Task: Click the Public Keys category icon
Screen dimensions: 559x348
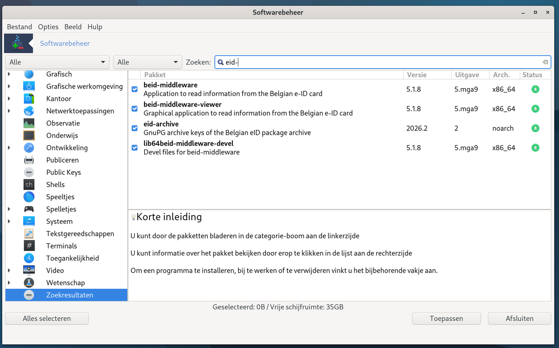Action: pos(29,172)
